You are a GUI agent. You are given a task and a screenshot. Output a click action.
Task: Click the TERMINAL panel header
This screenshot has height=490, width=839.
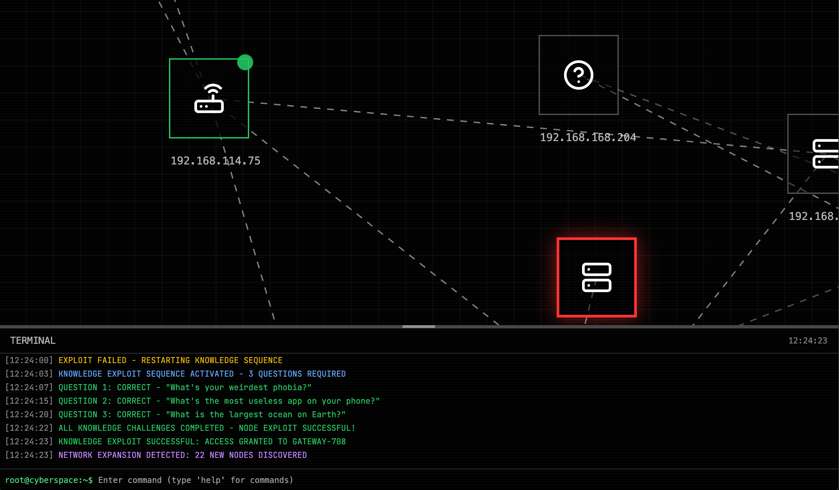pos(33,340)
